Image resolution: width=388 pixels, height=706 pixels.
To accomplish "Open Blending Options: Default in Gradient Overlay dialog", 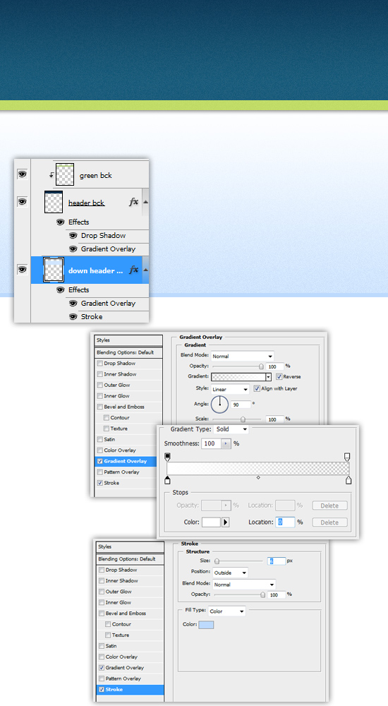I will pos(128,352).
